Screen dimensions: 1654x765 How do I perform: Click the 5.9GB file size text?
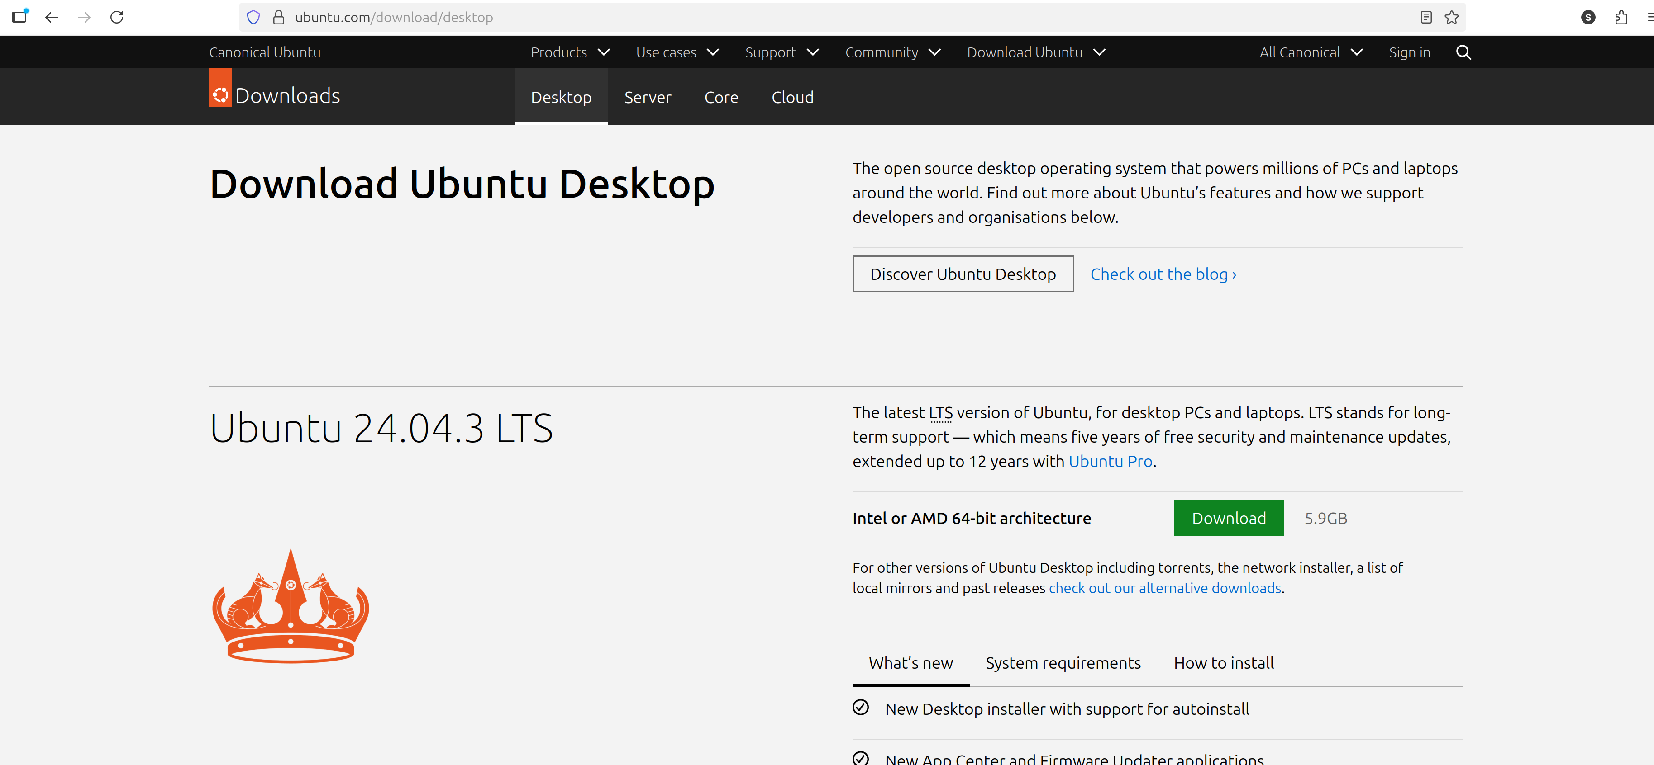point(1326,518)
